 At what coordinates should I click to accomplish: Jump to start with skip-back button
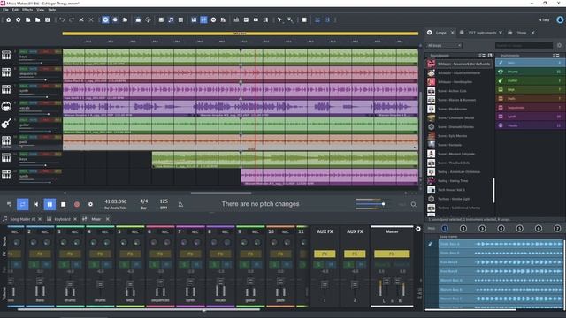36,204
